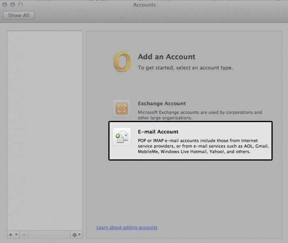Screen dimensions: 288x243
Task: Open the arrow beside the plus button
Action: pos(16,235)
